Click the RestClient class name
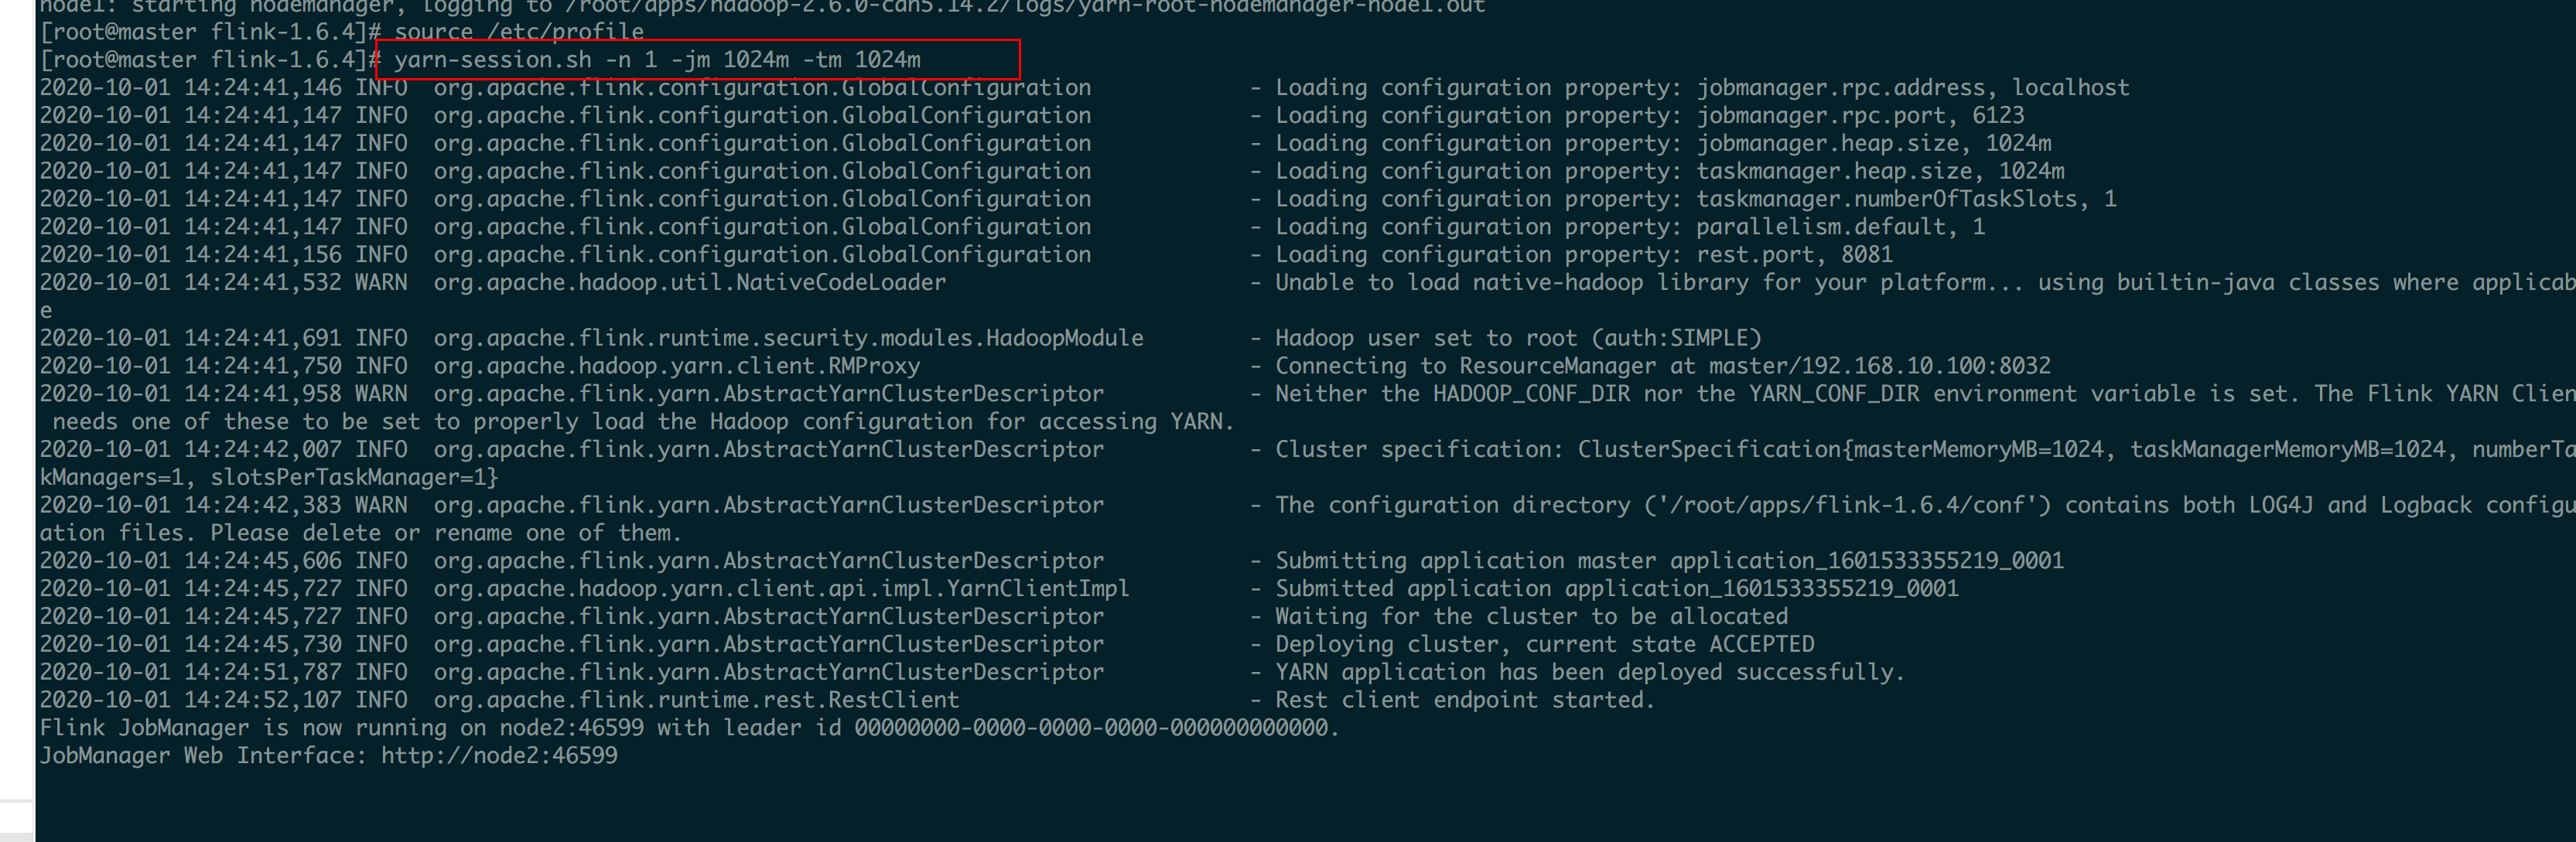Viewport: 2576px width, 842px height. (x=696, y=701)
